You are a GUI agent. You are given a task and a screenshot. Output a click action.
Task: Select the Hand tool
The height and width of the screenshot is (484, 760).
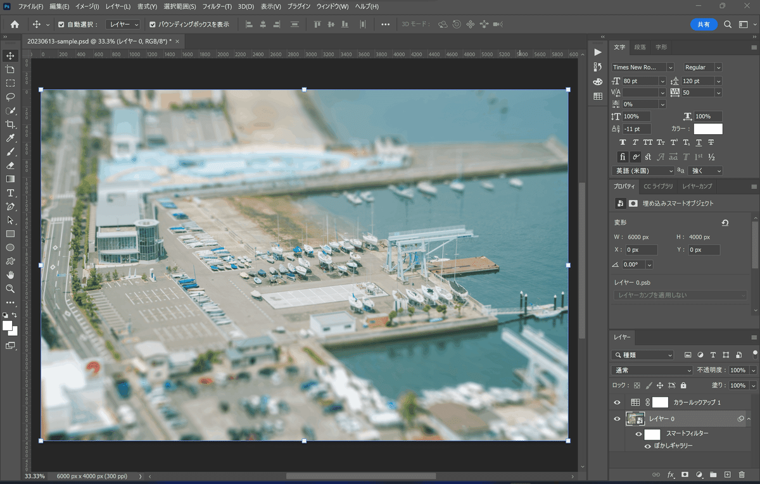10,275
